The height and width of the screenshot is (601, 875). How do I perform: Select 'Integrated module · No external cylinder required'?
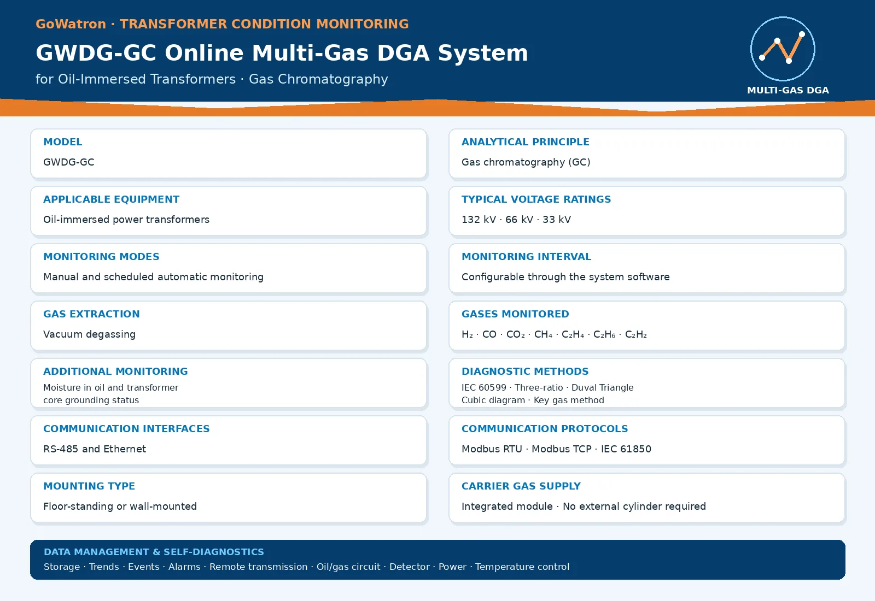click(584, 506)
